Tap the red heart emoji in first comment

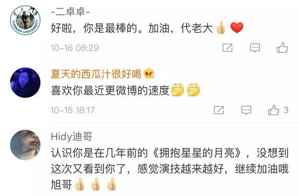[237, 28]
